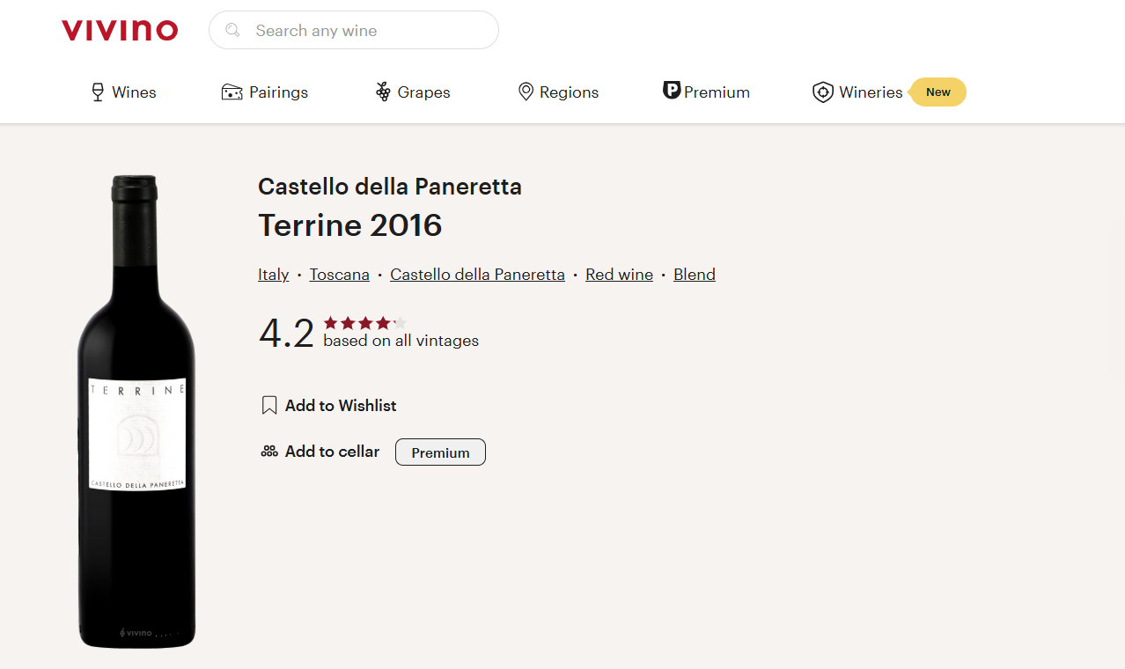Click the Pairings cheese icon
Viewport: 1125px width, 669px height.
[232, 92]
